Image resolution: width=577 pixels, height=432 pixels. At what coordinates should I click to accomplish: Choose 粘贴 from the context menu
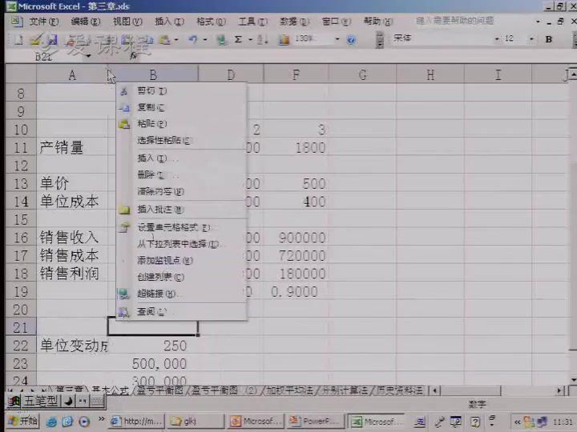182,124
